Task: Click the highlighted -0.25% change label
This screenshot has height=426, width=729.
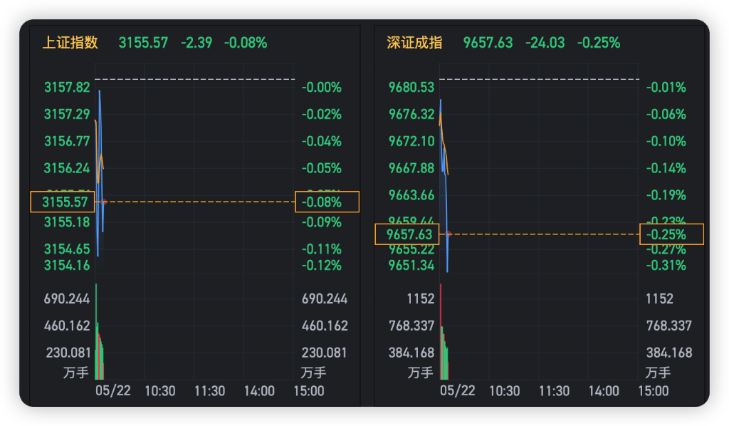Action: (672, 234)
